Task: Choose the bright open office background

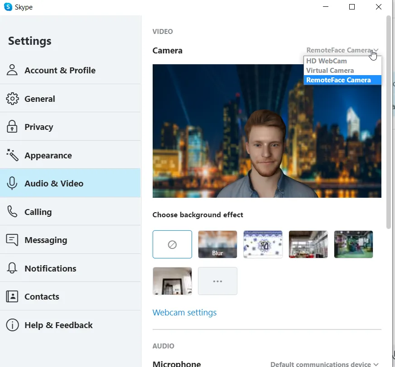Action: click(308, 244)
